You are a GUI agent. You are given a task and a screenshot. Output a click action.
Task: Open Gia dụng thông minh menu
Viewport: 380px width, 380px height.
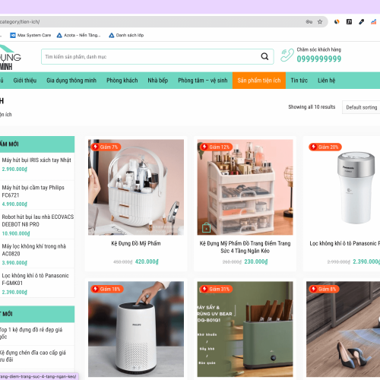71,81
